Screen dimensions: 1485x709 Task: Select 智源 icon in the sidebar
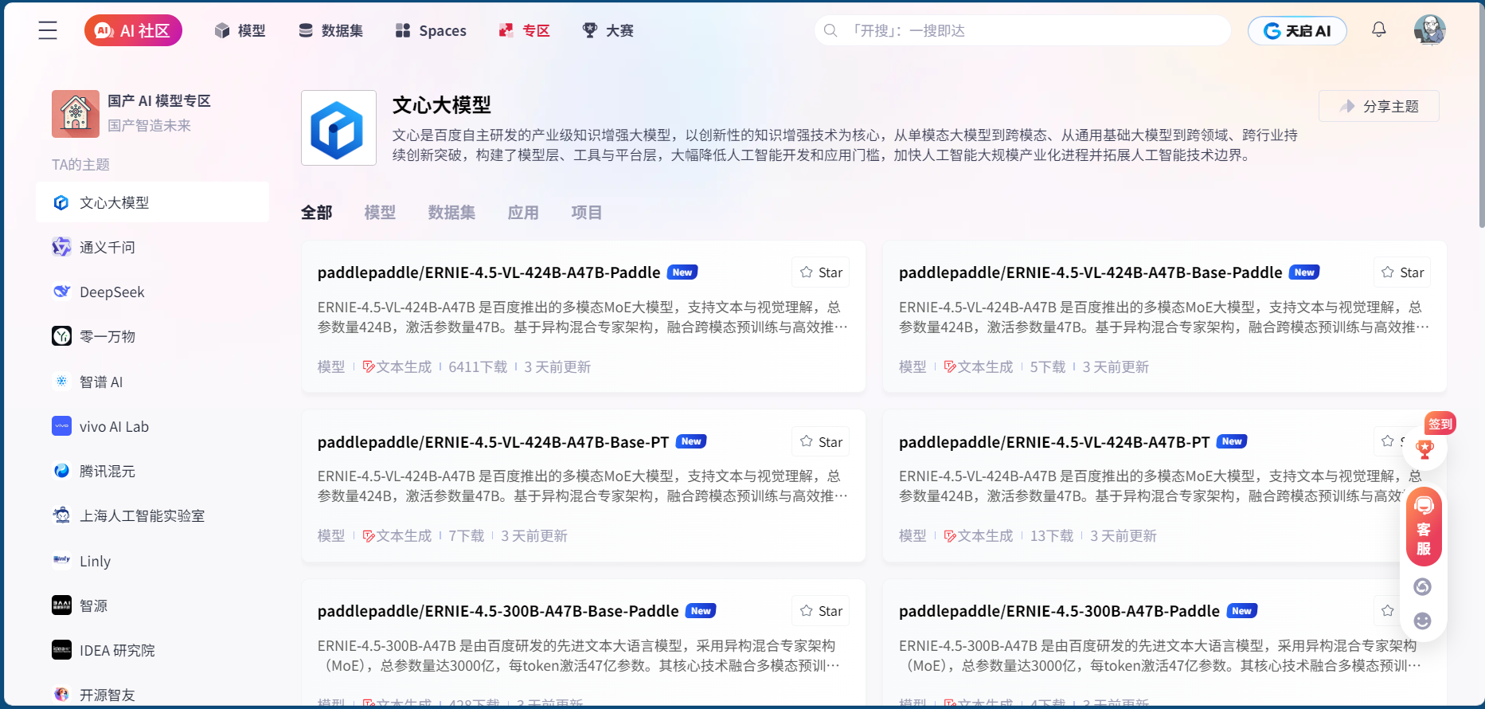pos(61,605)
